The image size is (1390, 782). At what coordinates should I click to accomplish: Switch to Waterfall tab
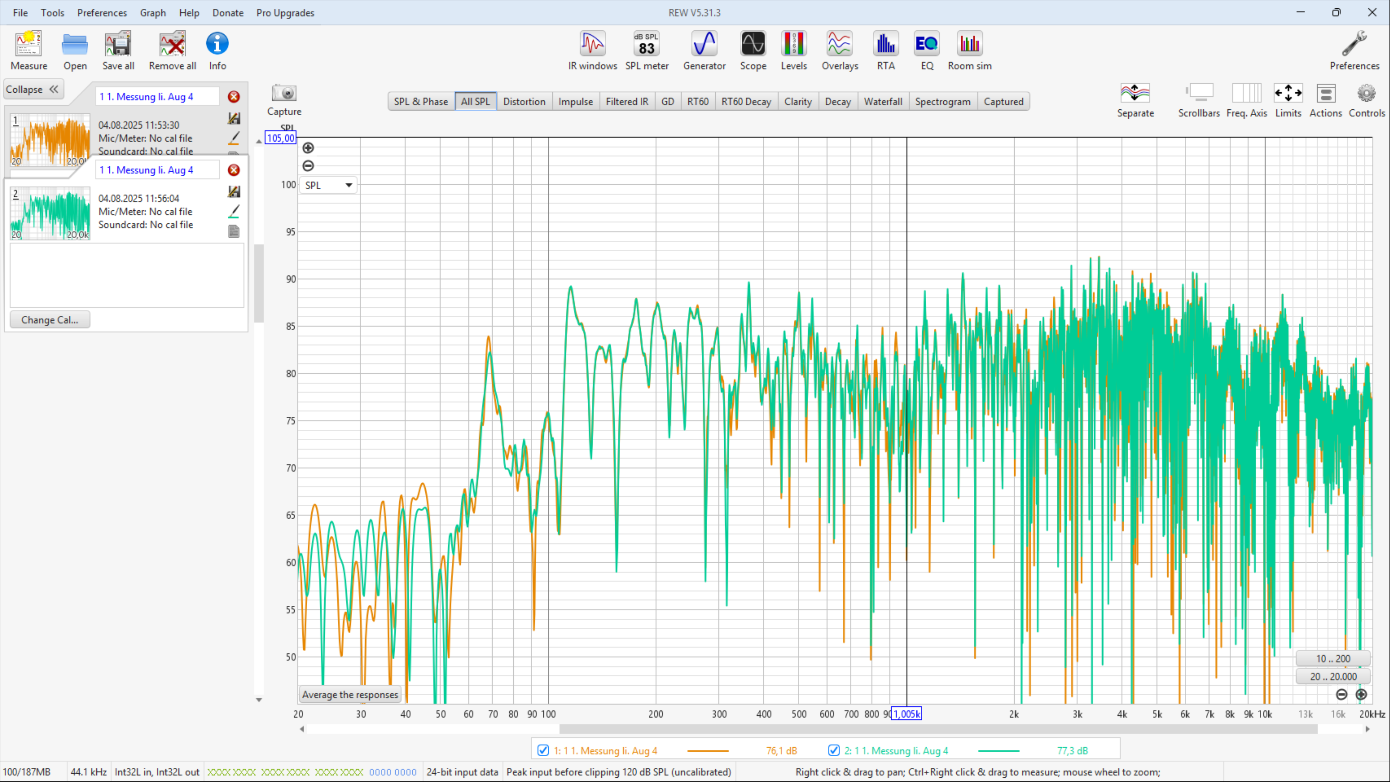point(883,101)
